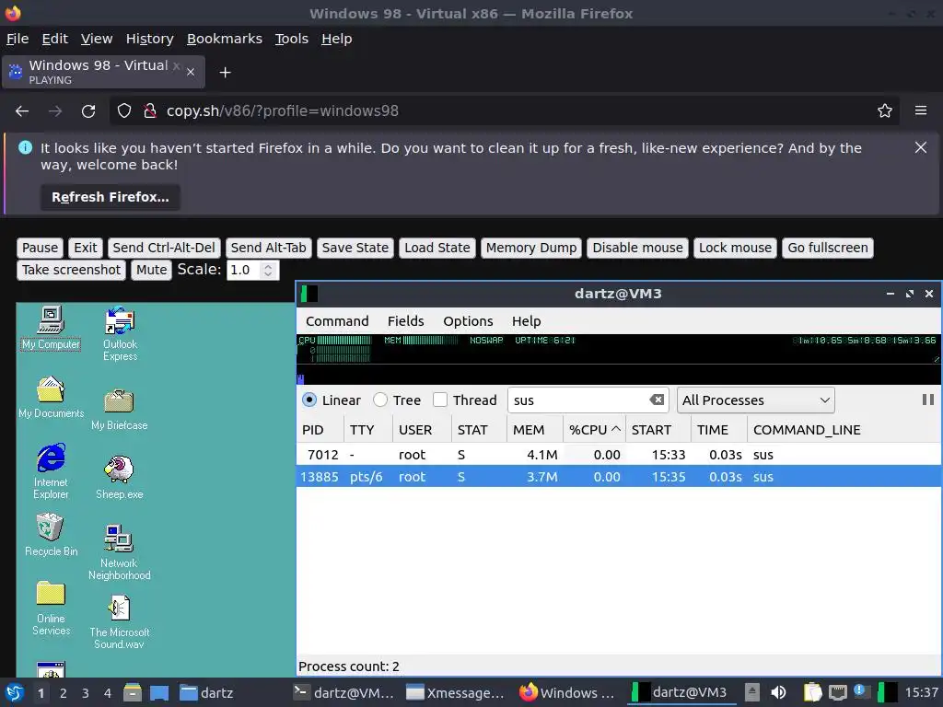Click the site security lock icon

[x=150, y=110]
